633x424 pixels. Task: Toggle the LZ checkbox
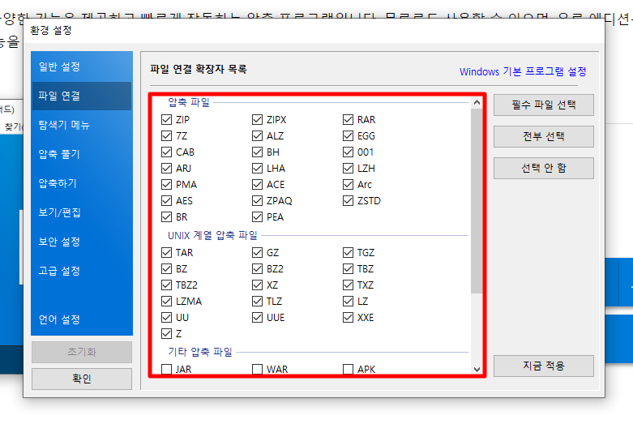tap(348, 302)
